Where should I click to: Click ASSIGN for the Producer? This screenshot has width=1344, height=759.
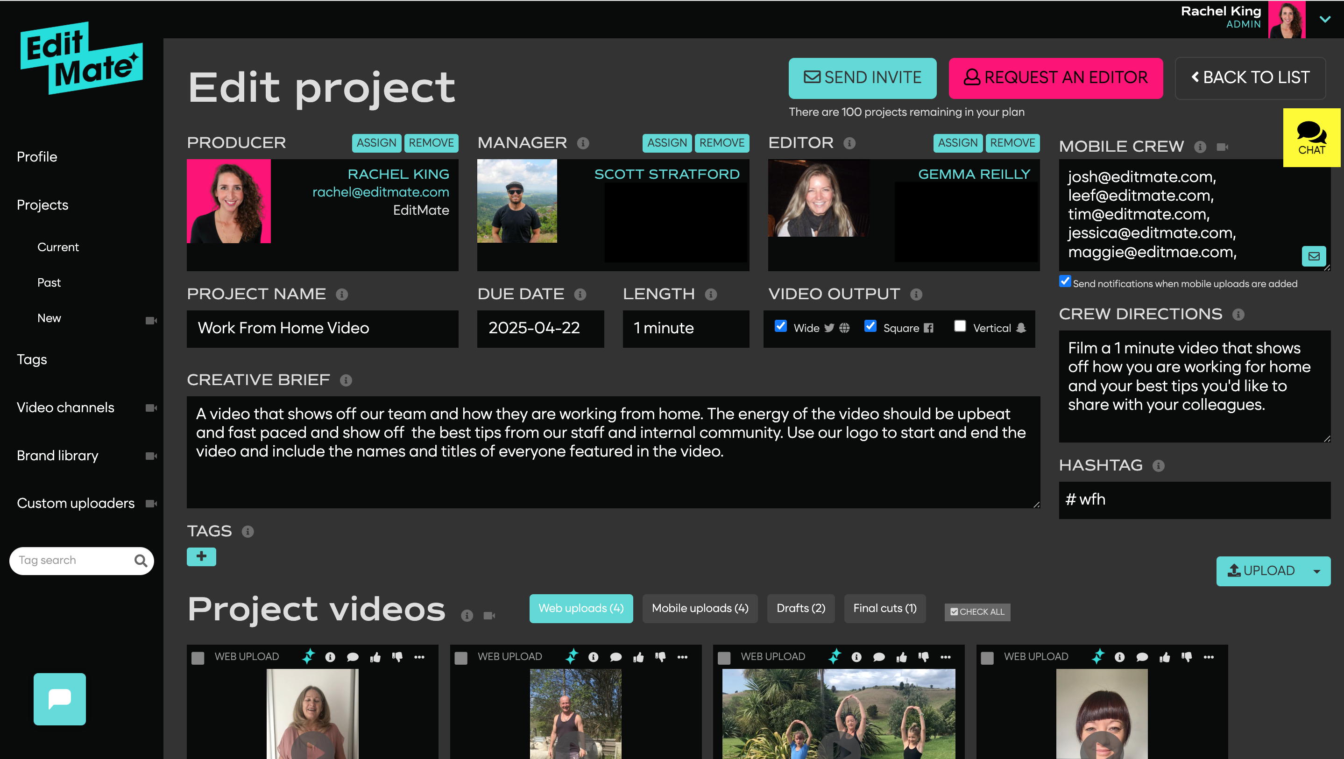pyautogui.click(x=376, y=143)
